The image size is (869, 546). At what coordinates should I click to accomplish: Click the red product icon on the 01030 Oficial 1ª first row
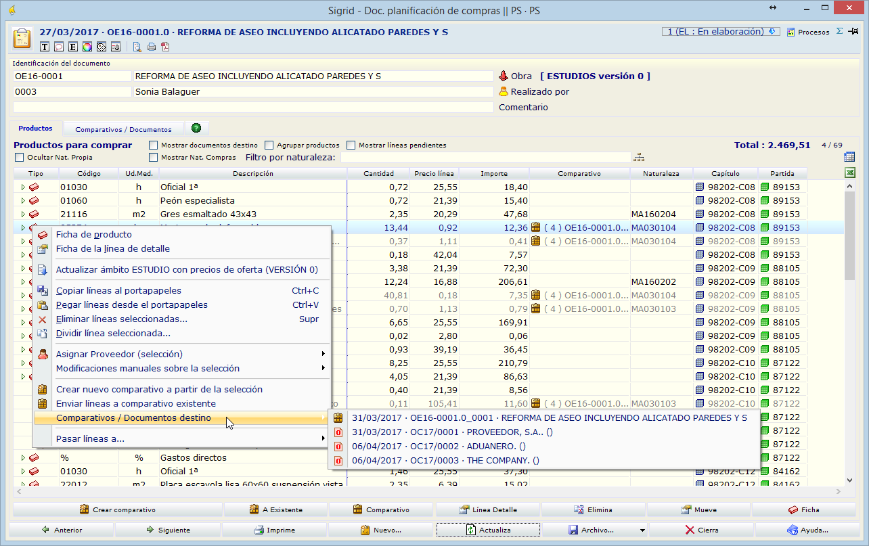pyautogui.click(x=34, y=187)
